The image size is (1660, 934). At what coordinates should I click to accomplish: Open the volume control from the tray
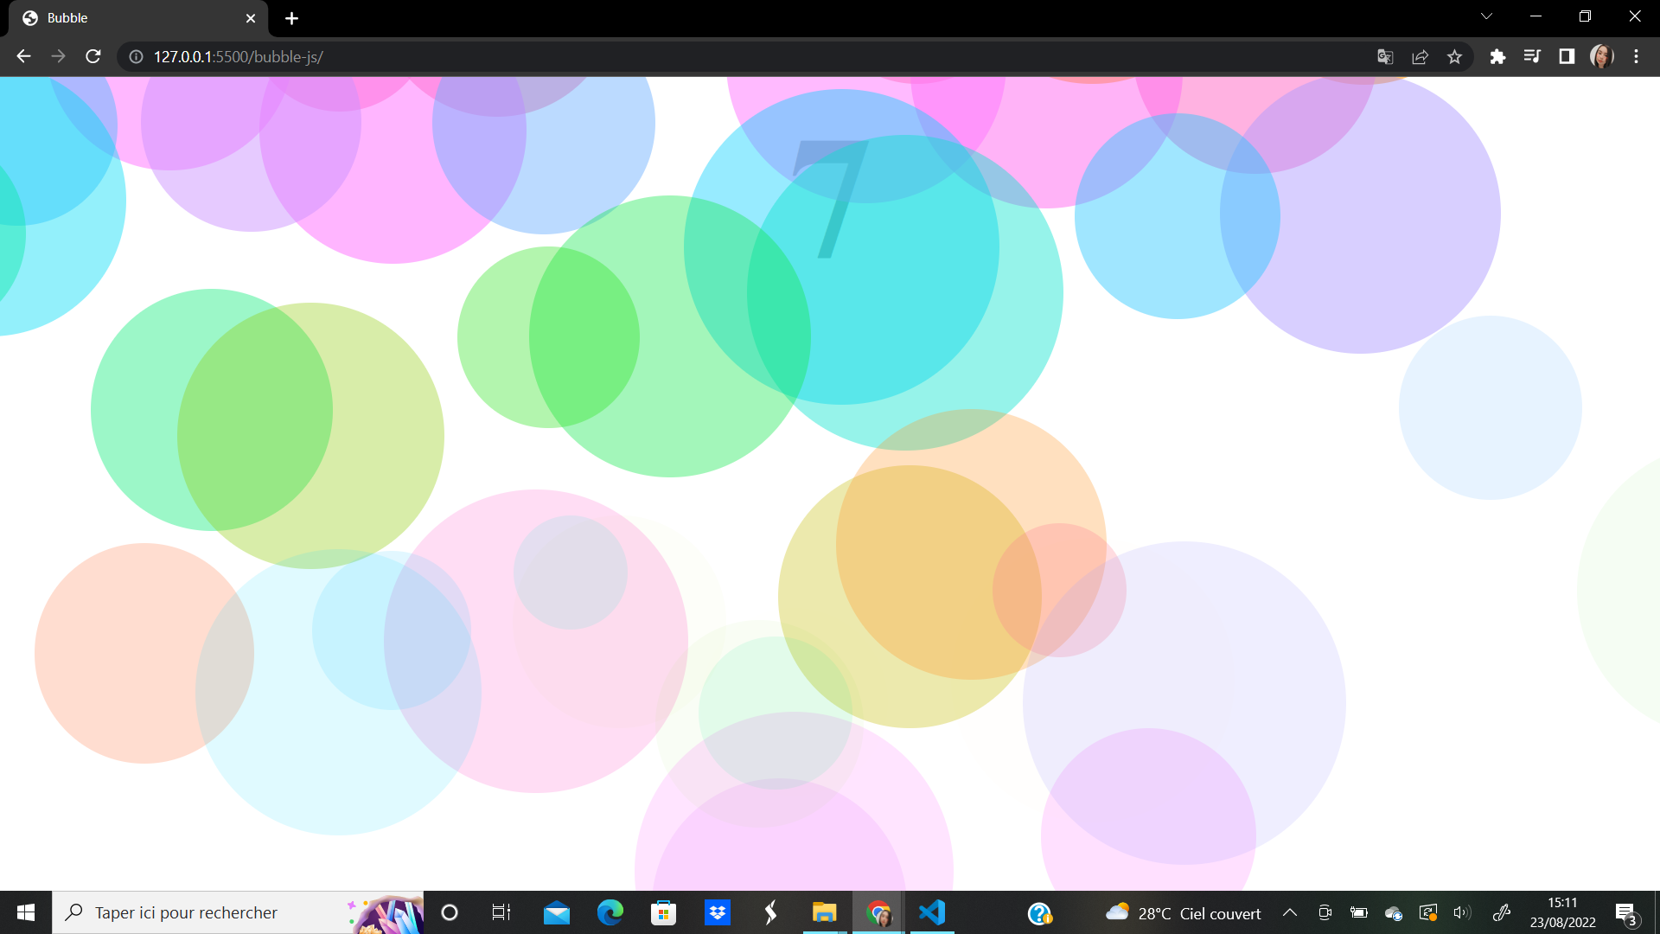1463,912
